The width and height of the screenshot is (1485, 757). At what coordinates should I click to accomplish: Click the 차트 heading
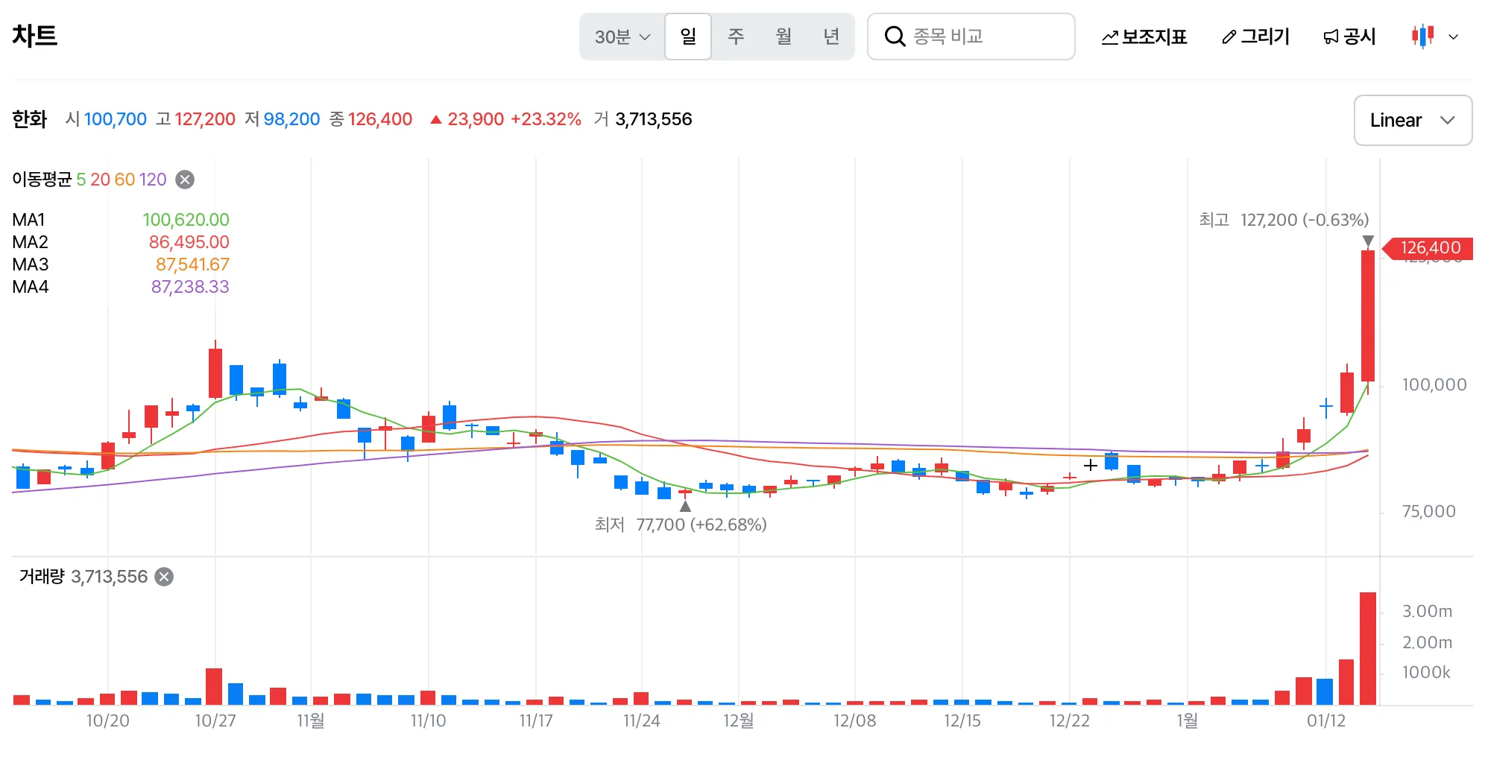click(35, 35)
